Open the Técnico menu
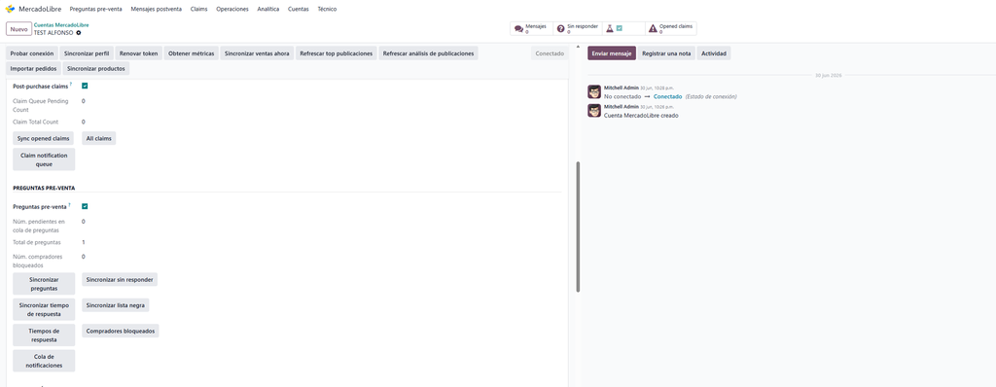Screen dimensions: 996x387 (327, 9)
